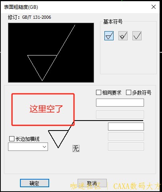The height and width of the screenshot is (192, 162).
Task: Click the bottom grayed parameter field
Action: coord(126,146)
